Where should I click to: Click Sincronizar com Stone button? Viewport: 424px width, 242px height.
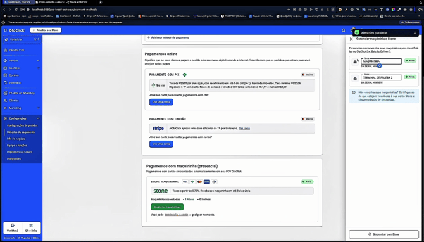(383, 234)
